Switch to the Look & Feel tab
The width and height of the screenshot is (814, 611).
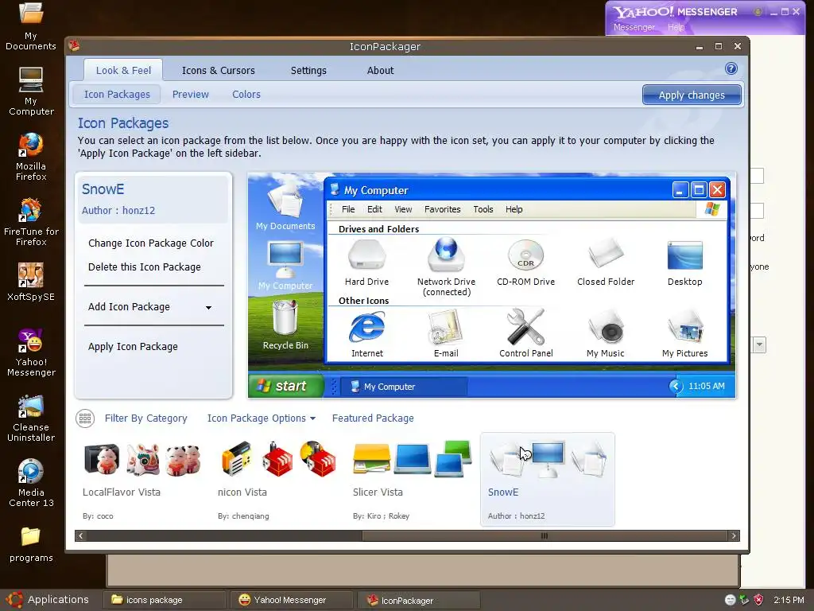pos(123,70)
